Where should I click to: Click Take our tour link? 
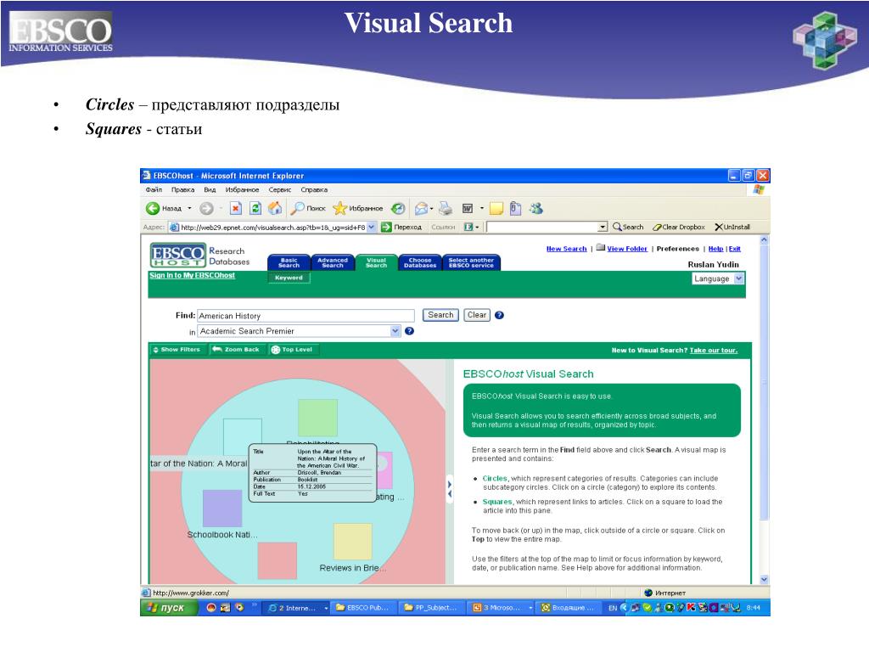point(713,350)
